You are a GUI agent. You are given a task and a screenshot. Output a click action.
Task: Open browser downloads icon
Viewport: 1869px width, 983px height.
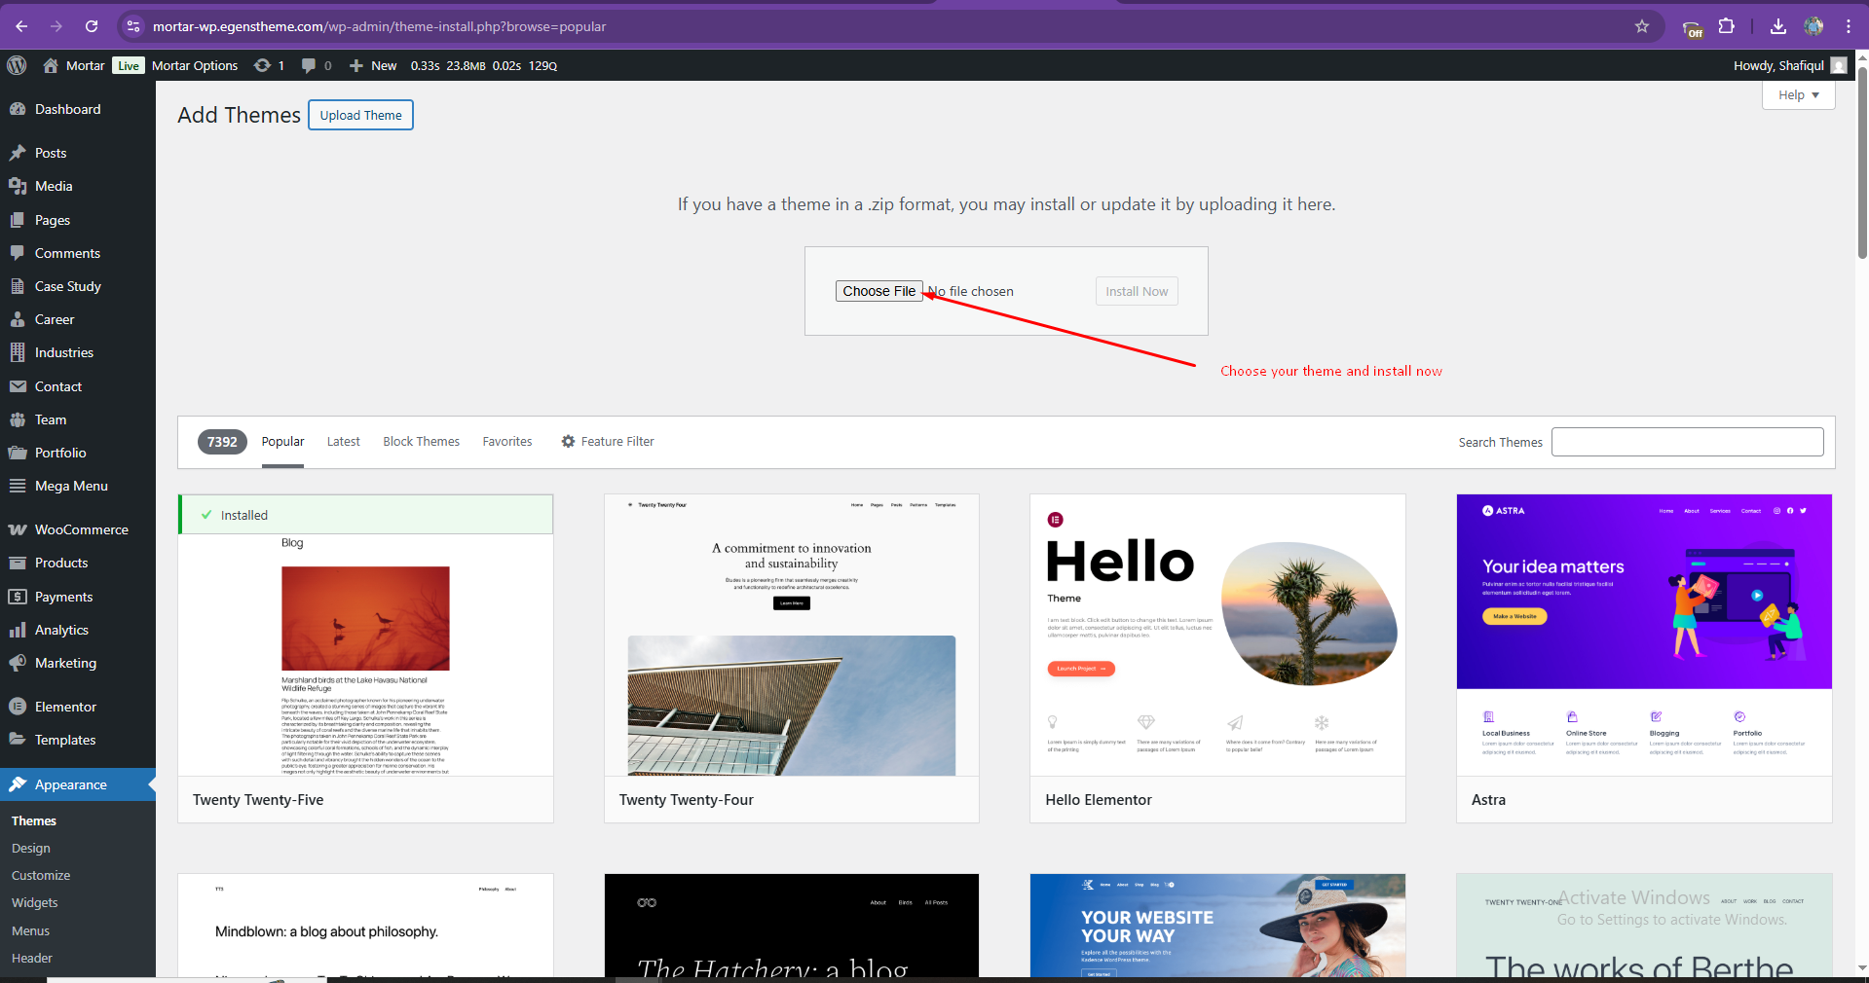pos(1778,26)
